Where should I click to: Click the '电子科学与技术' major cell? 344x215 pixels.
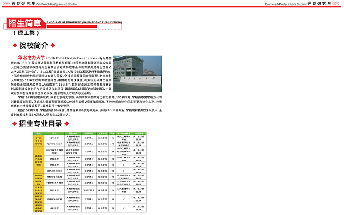click(55, 144)
